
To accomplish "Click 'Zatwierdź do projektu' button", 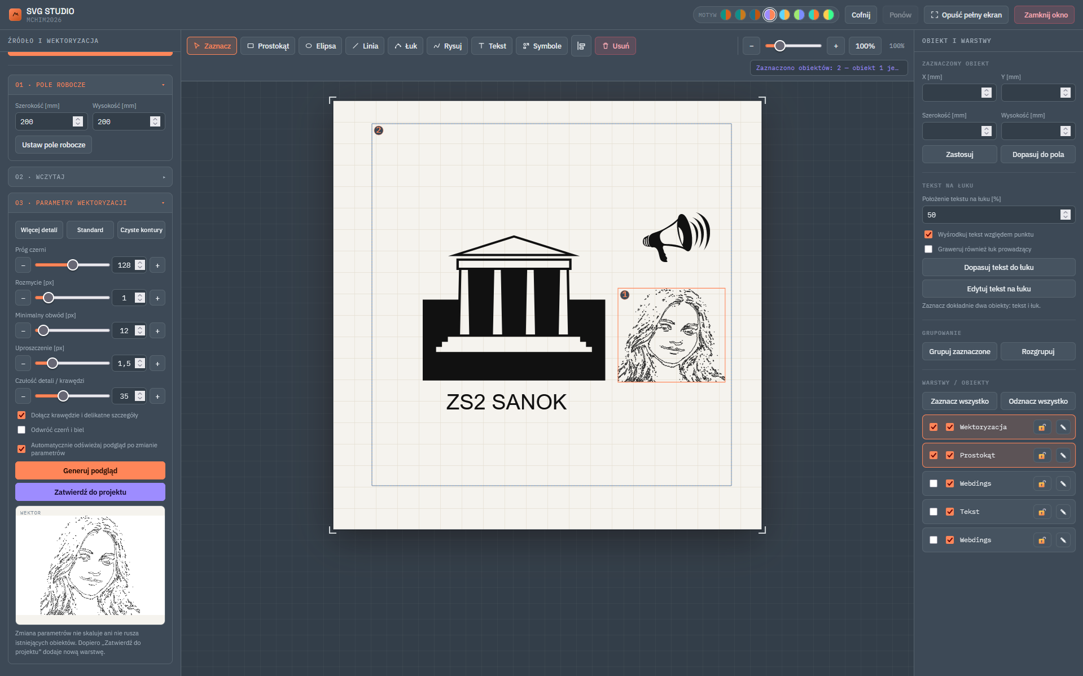I will pos(90,492).
